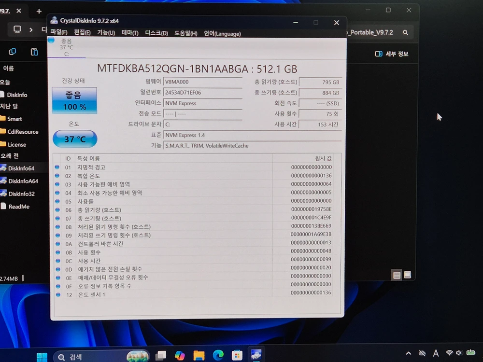Click the interface field NVM Express
Image resolution: width=483 pixels, height=362 pixels.
click(x=203, y=103)
